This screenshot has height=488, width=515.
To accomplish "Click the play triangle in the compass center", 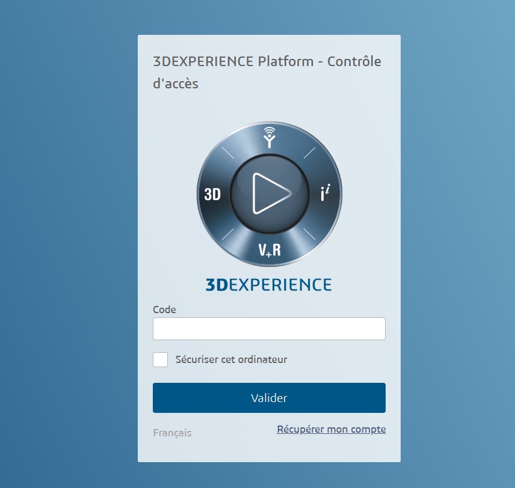I will point(270,194).
